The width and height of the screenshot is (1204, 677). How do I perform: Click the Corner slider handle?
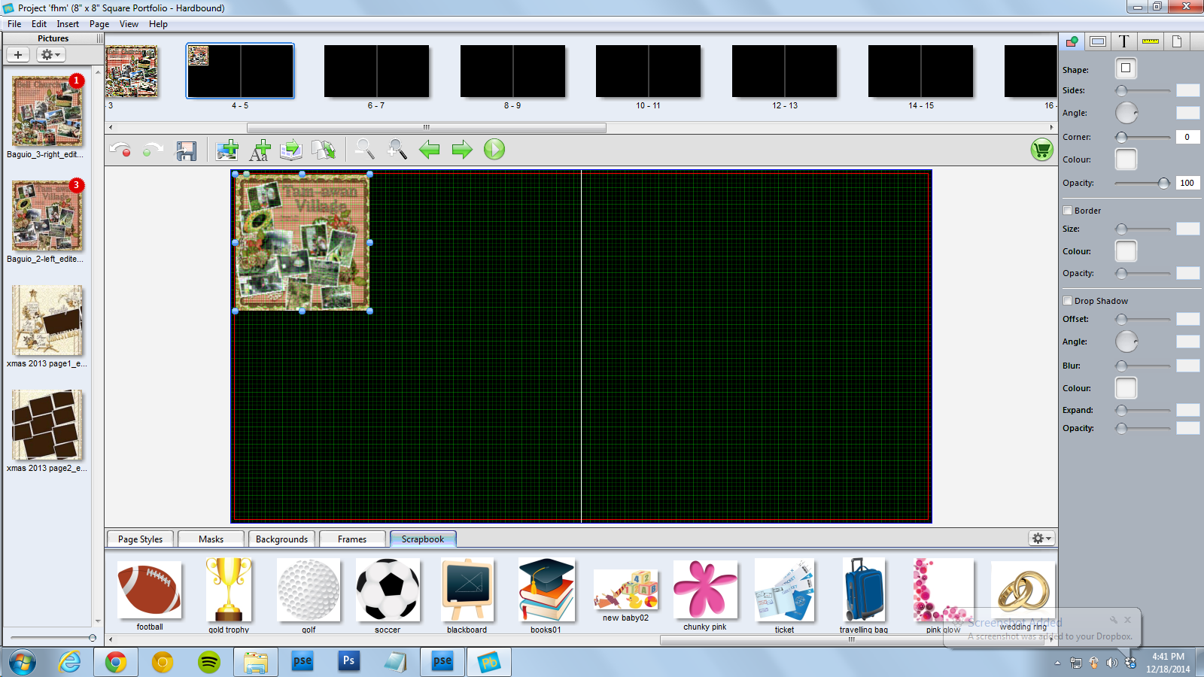(x=1121, y=137)
